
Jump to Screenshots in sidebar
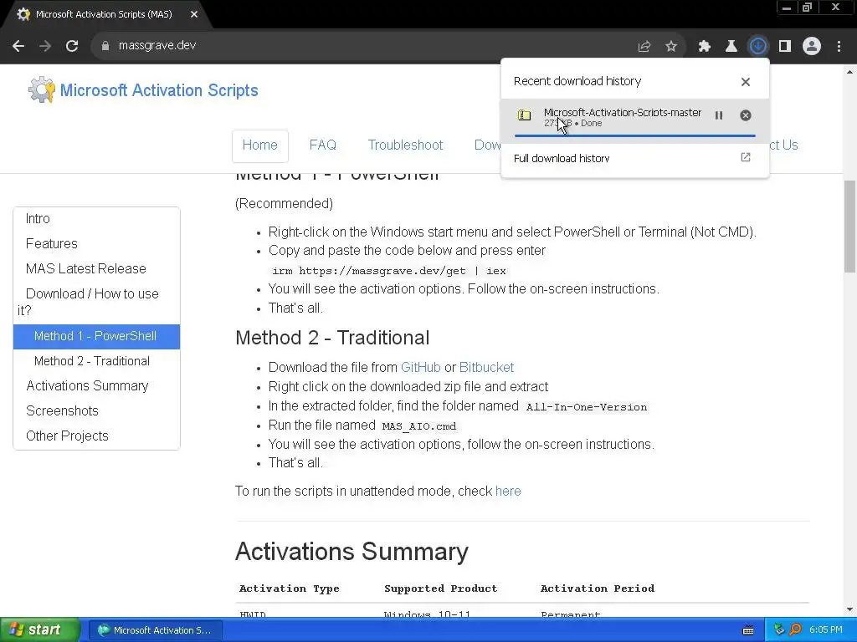(x=62, y=411)
